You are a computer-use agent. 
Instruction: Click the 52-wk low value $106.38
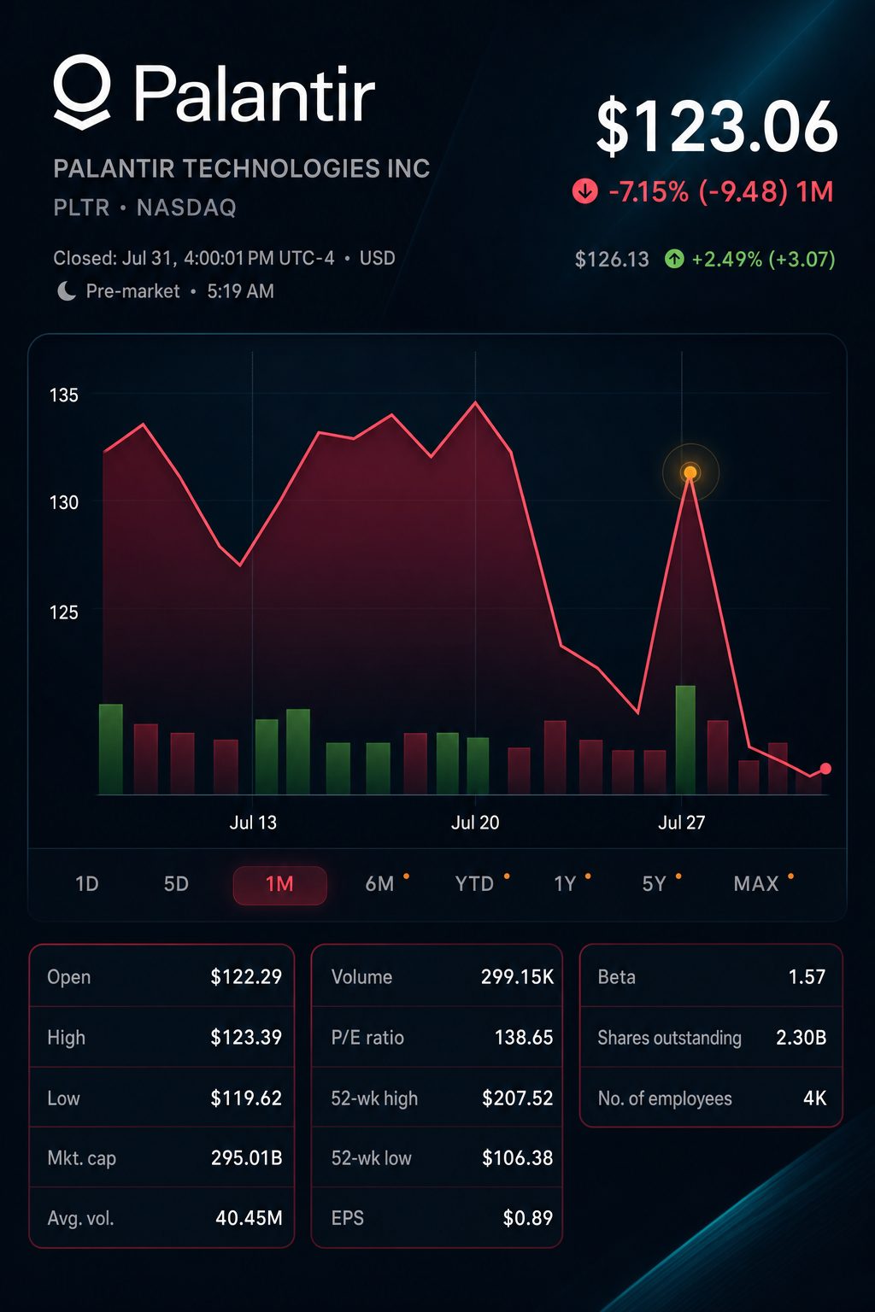click(518, 1158)
